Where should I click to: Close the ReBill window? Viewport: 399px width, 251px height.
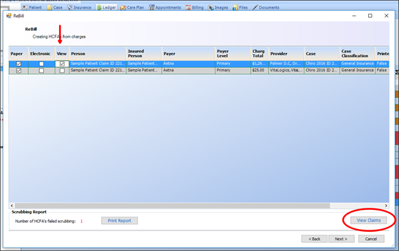[386, 16]
